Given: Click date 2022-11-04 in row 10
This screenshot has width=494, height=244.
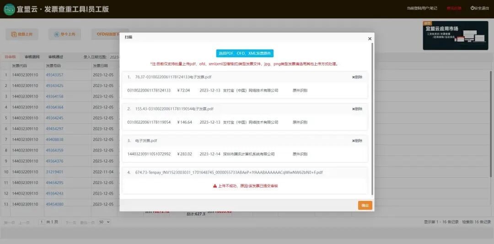Looking at the screenshot, I should coord(103,172).
